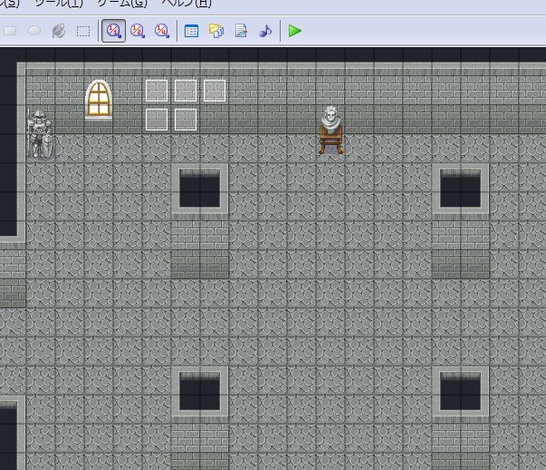546x470 pixels.
Task: Open the ツール(T) menu
Action: click(x=59, y=4)
